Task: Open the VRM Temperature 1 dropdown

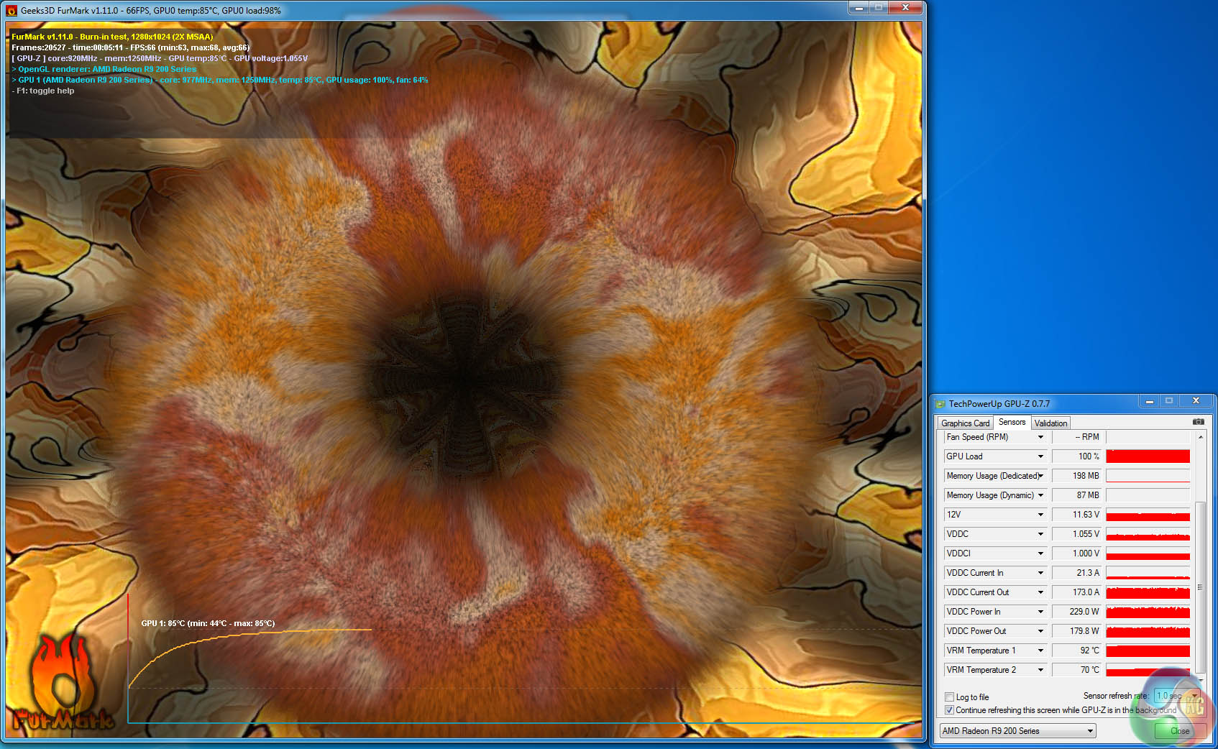Action: point(1040,651)
